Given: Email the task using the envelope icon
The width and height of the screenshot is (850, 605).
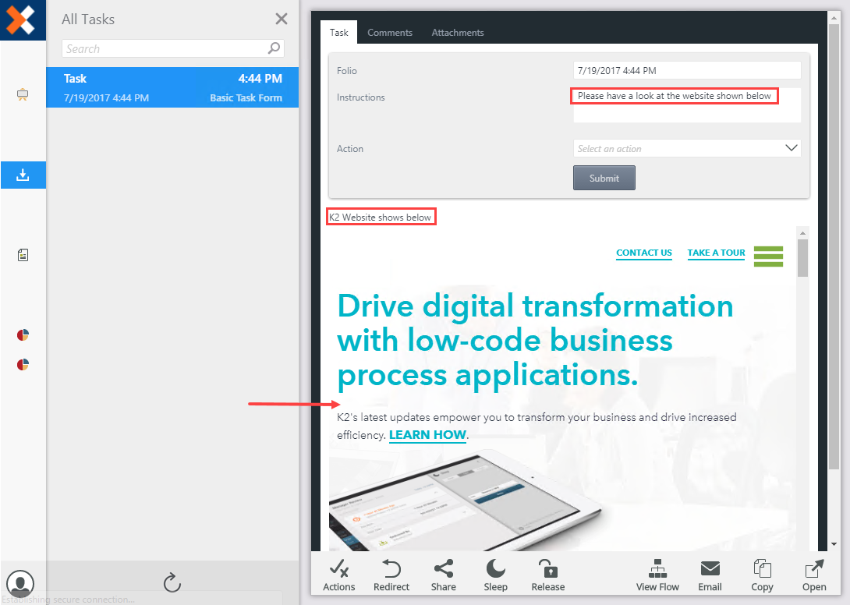Looking at the screenshot, I should click(x=710, y=575).
